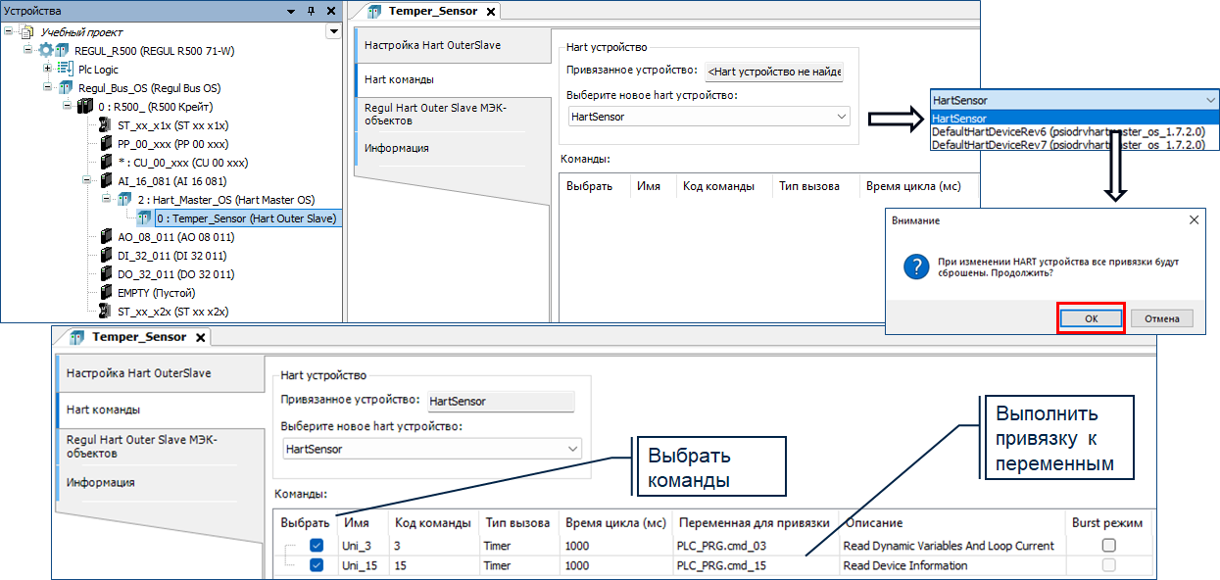Uncheck the Uni_15 command checkbox
The height and width of the screenshot is (580, 1220).
pyautogui.click(x=317, y=565)
